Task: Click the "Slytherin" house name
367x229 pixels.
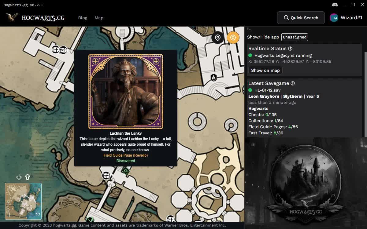Action: pos(293,96)
